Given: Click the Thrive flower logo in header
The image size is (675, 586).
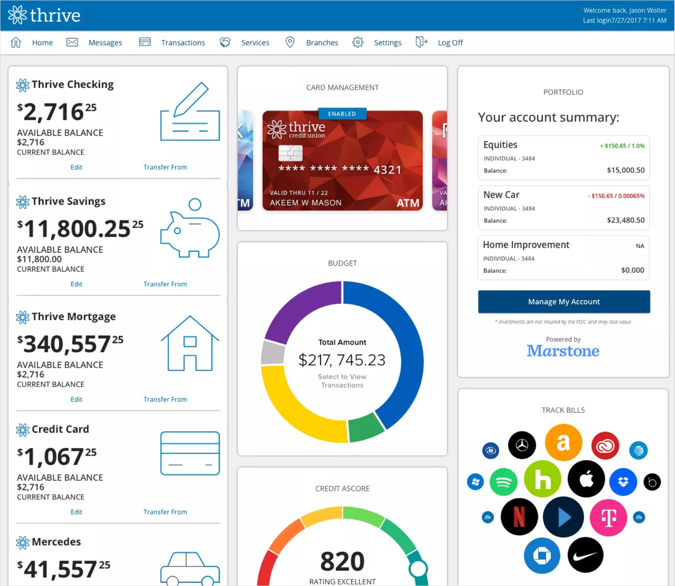Looking at the screenshot, I should (x=18, y=15).
